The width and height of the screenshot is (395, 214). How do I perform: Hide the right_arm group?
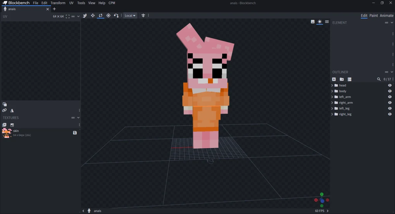390,103
